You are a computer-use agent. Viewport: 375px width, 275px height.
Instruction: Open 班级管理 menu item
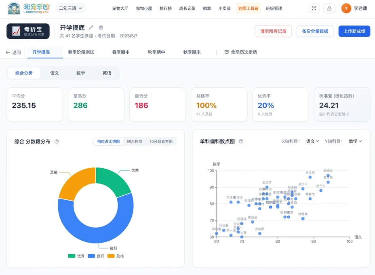pyautogui.click(x=274, y=8)
